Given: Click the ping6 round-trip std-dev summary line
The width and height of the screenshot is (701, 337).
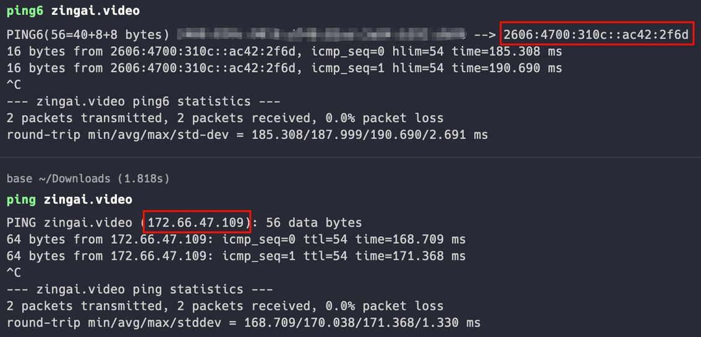Looking at the screenshot, I should click(247, 135).
